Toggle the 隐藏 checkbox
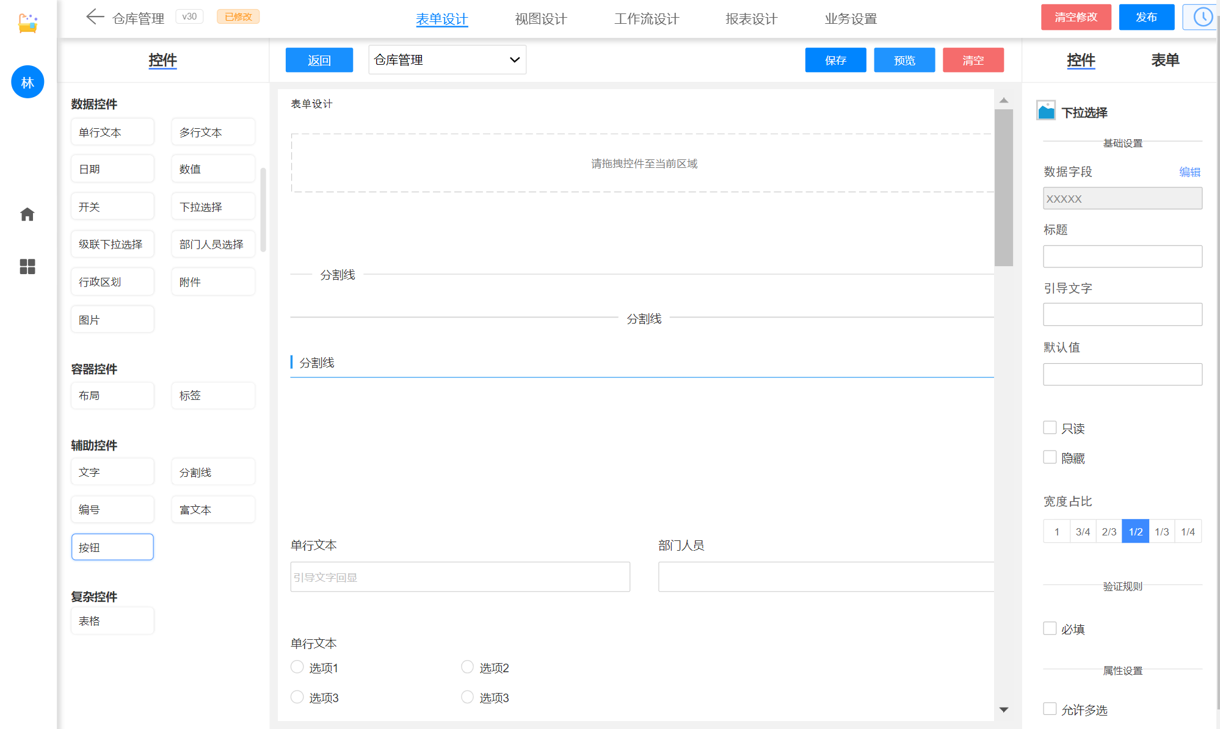The height and width of the screenshot is (729, 1220). (x=1050, y=457)
